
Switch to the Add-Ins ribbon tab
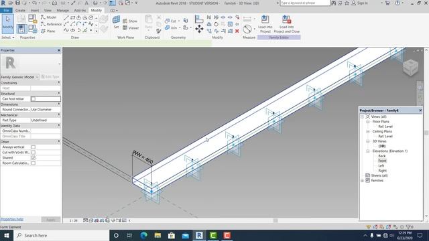[x=80, y=11]
